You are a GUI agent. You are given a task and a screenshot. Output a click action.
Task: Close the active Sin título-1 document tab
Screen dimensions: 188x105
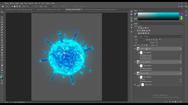tap(82, 10)
